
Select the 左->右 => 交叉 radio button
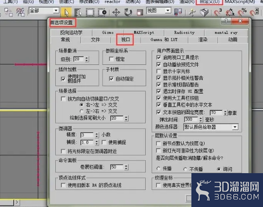click(82, 111)
